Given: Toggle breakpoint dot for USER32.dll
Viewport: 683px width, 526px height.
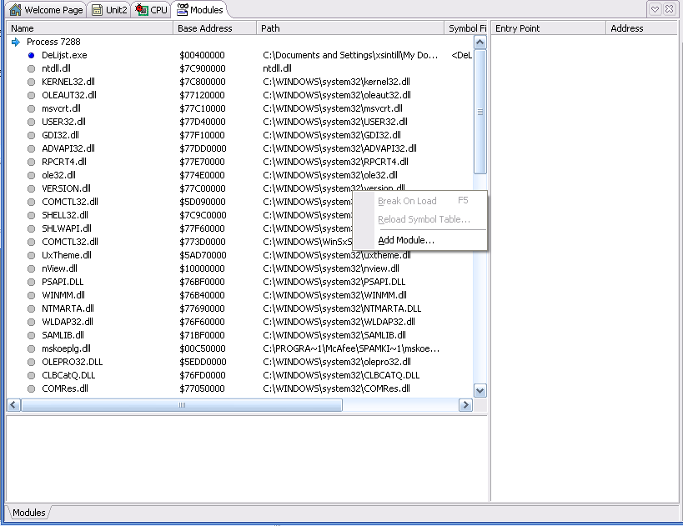Looking at the screenshot, I should tap(31, 122).
